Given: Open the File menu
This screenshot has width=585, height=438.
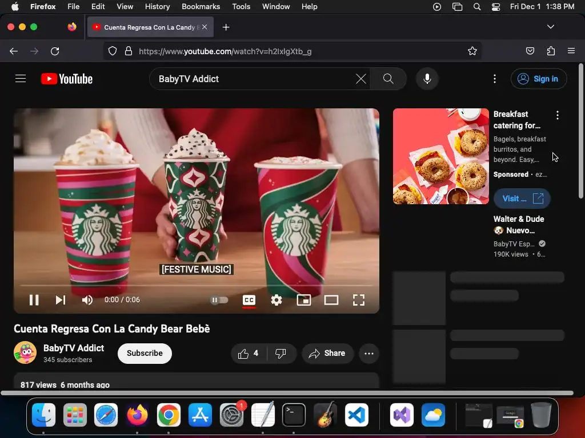Looking at the screenshot, I should 73,6.
